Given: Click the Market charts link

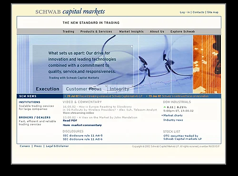Looking at the screenshot, I should [173, 116].
